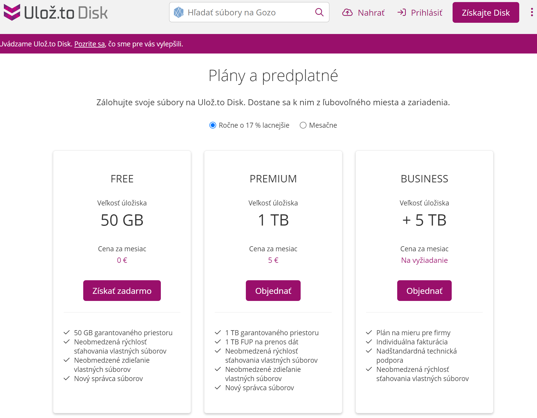The image size is (537, 418).
Task: Order the BUSINESS plan with Objednať
Action: 424,291
